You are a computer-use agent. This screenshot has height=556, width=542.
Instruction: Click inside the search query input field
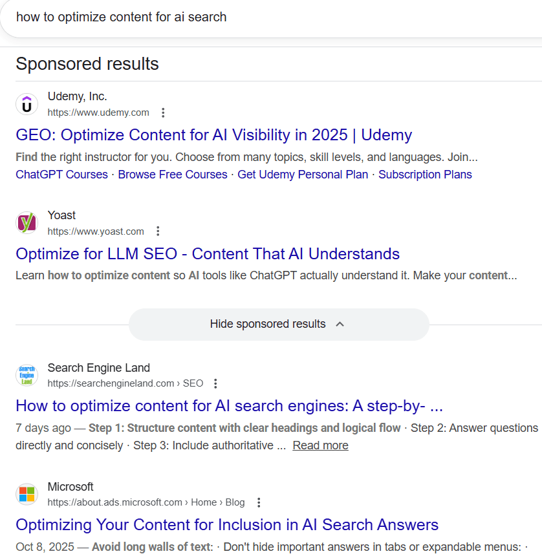[x=259, y=17]
